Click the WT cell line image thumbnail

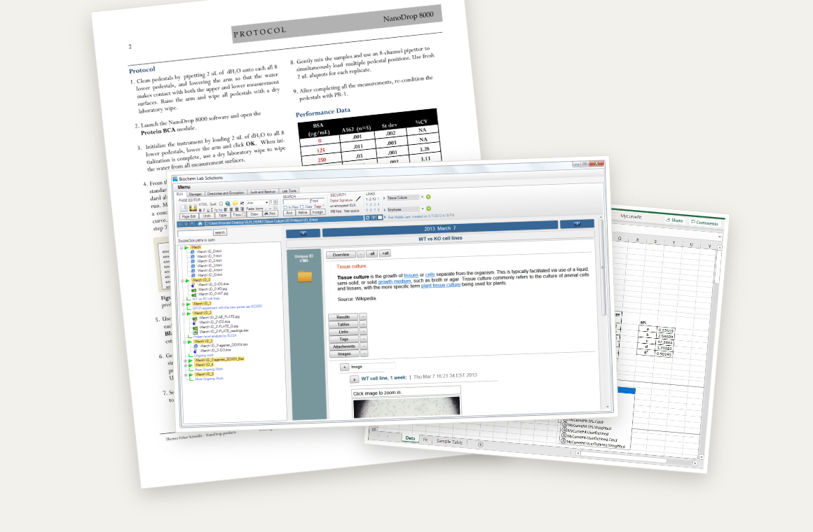[406, 407]
